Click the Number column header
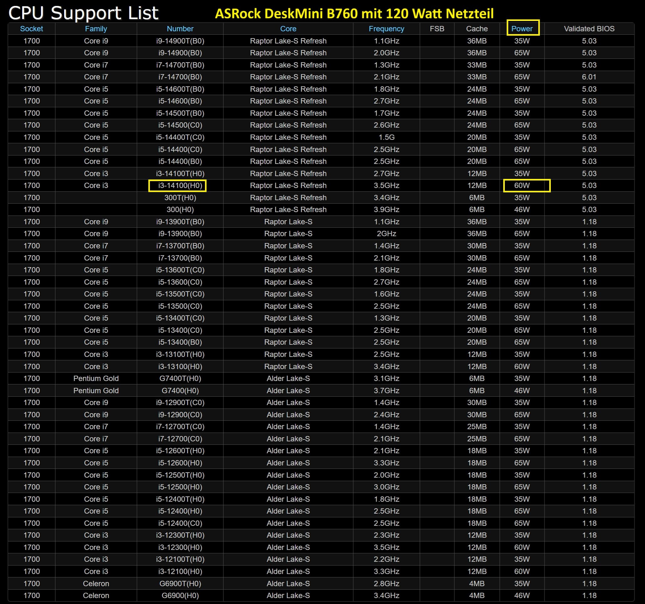This screenshot has width=645, height=604. point(180,28)
